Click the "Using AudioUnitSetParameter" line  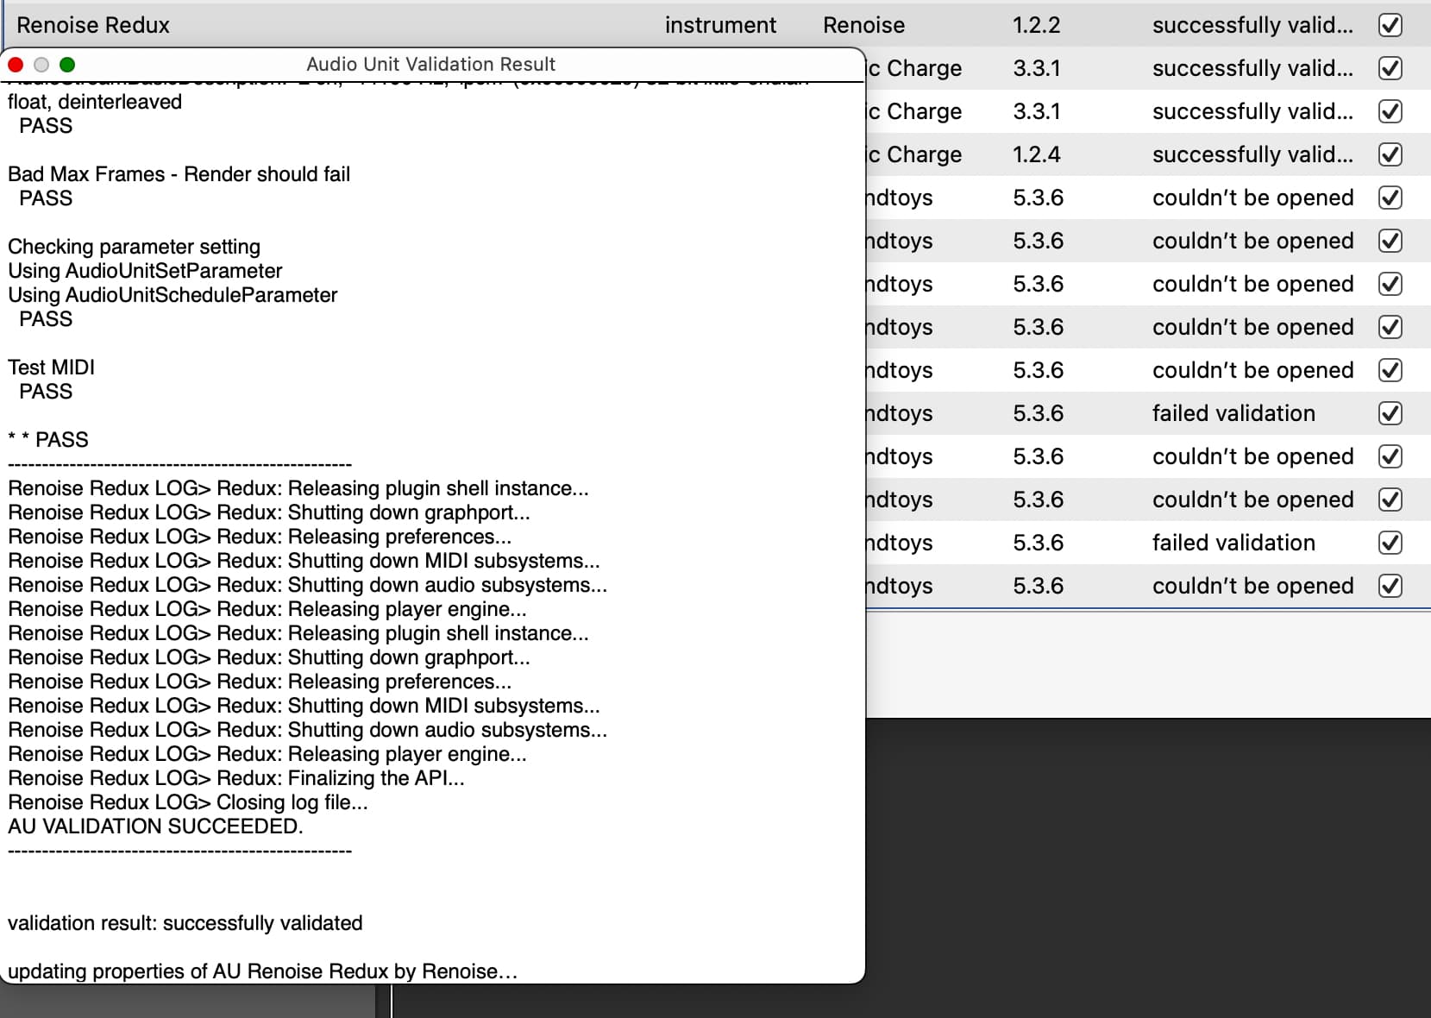[145, 271]
